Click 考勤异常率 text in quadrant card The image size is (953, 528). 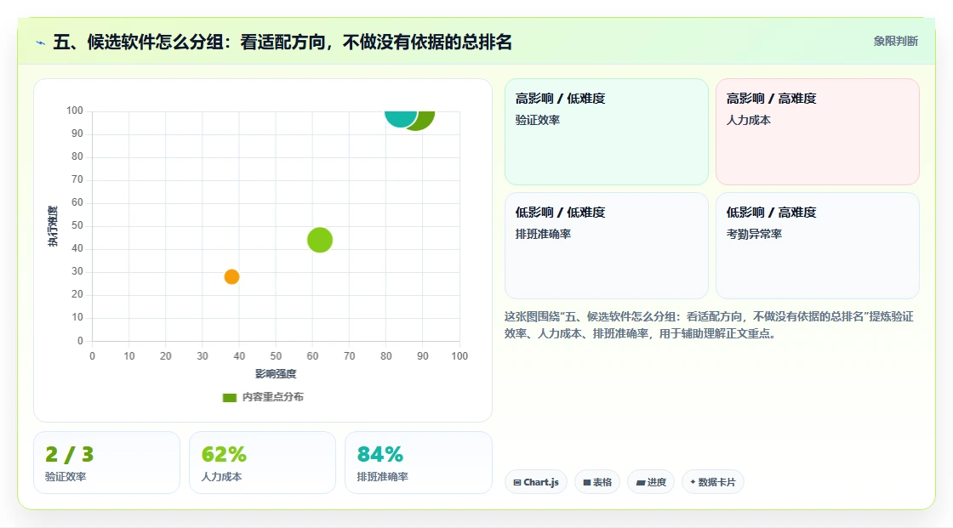click(x=754, y=234)
